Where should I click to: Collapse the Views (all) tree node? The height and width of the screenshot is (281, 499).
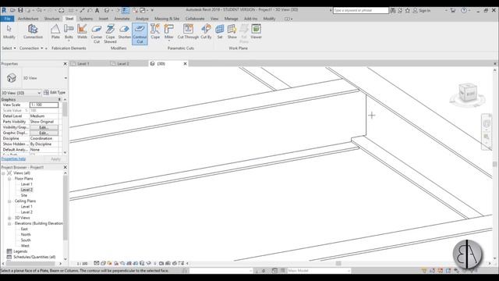[x=3, y=173]
